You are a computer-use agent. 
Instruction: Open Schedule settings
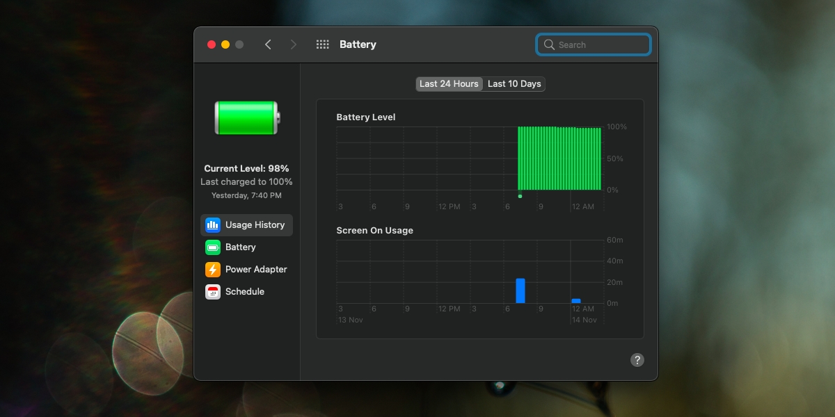tap(247, 292)
